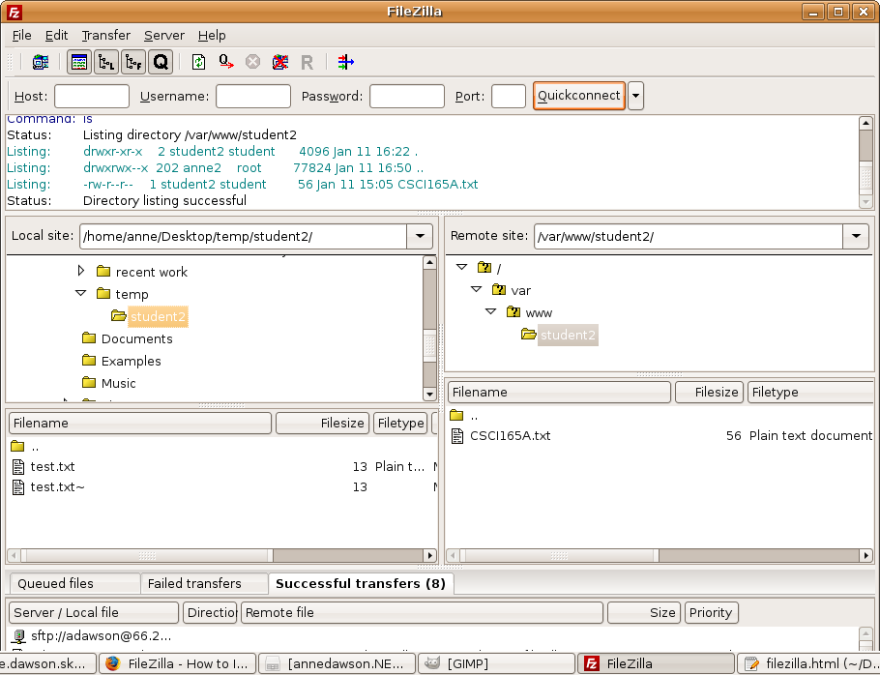Switch to Firefox FileZilla How to taskbar window
Screen dimensions: 880x675
click(x=177, y=663)
